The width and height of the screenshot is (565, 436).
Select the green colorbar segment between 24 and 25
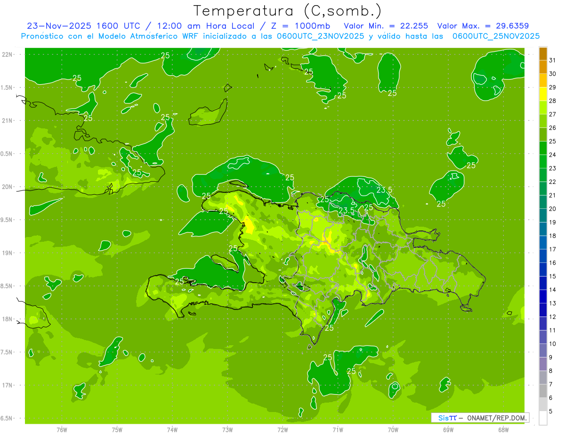543,148
